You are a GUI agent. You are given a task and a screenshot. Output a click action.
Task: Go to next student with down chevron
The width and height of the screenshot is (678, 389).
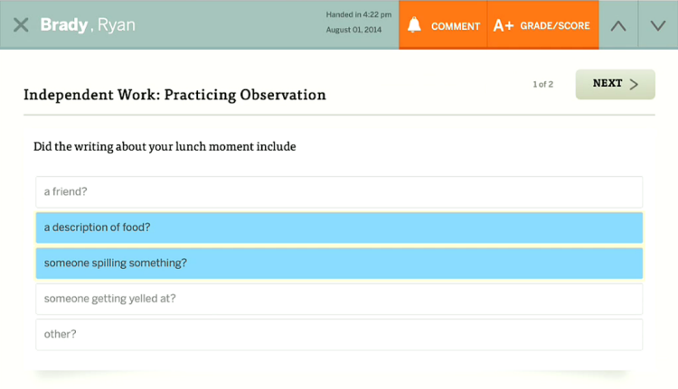(658, 25)
